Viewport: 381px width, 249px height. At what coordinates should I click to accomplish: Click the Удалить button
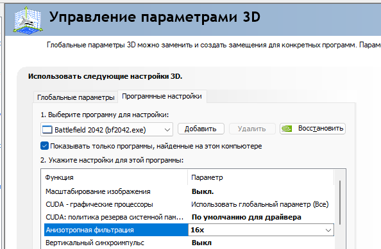coord(252,129)
